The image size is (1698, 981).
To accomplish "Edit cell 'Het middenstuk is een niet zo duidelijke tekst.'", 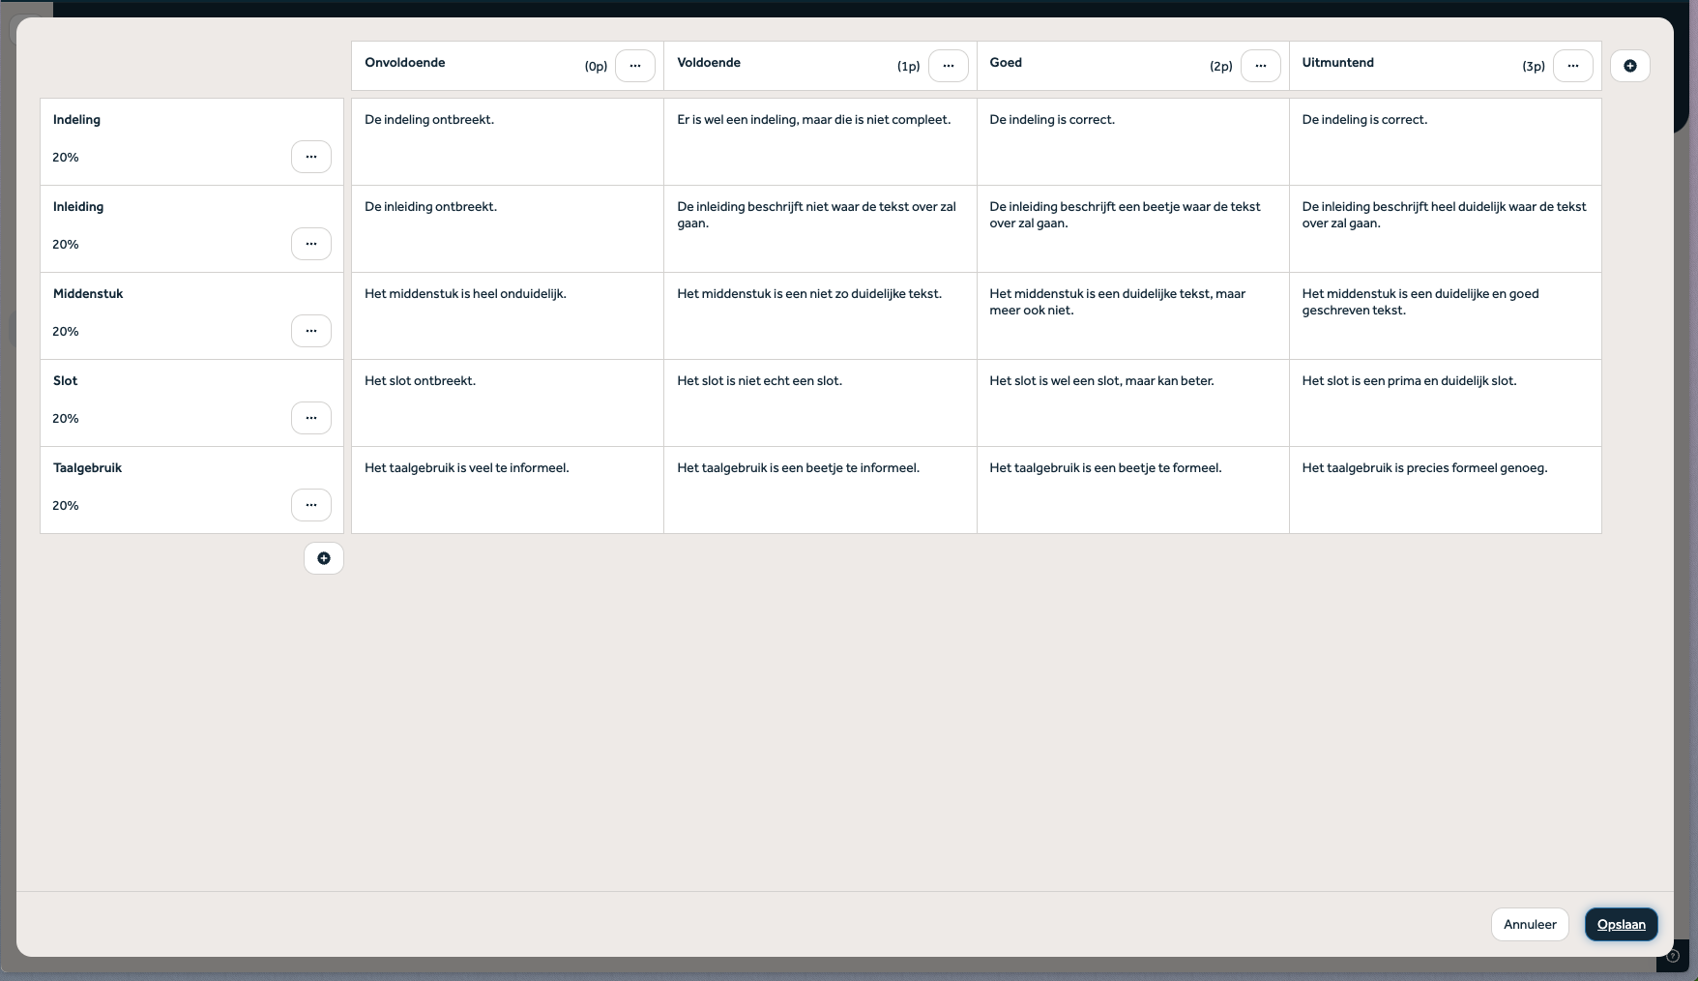I will 820,316.
